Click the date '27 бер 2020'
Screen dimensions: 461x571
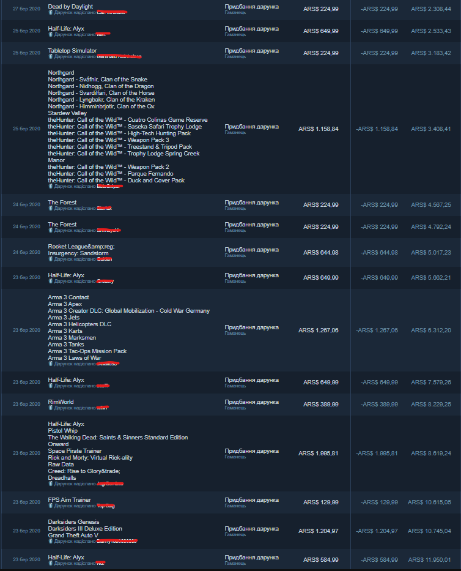tap(26, 9)
